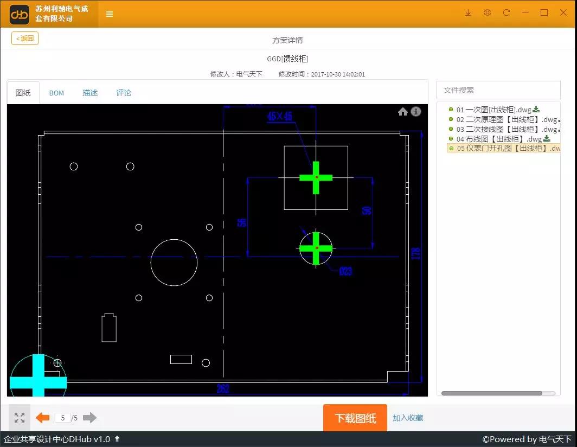Click the 下载图纸 download button

[355, 418]
